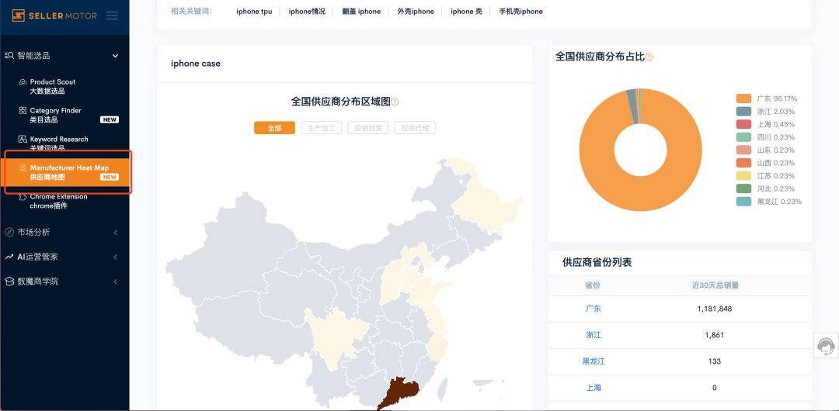The image size is (839, 411).
Task: Click help icon beside 全国供应商分布区域图
Action: point(395,102)
